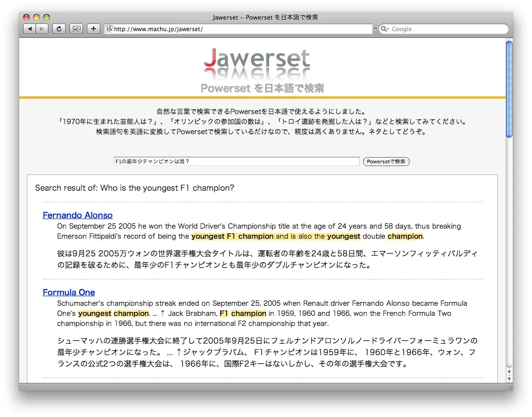532x417 pixels.
Task: Click the address bar resize divider
Action: pos(375,29)
